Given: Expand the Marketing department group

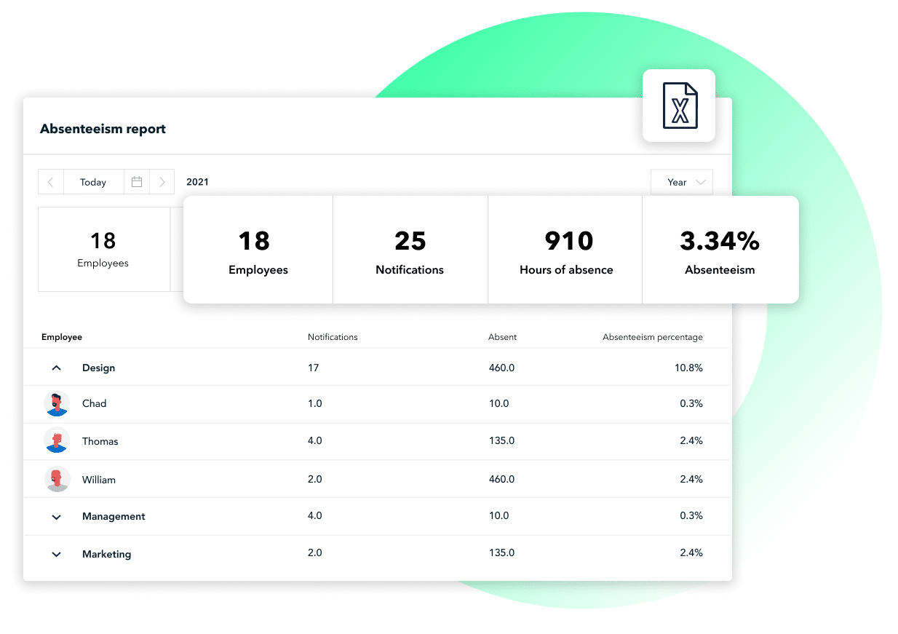Looking at the screenshot, I should pos(57,555).
